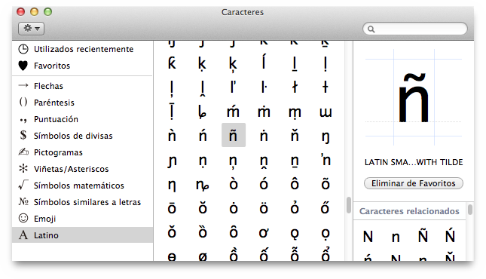This screenshot has height=279, width=486.
Task: Choose related capital Ń with acute
Action: (x=450, y=236)
